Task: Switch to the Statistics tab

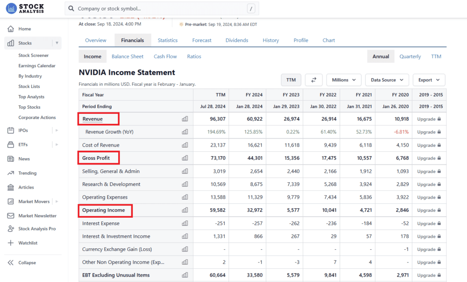Action: click(167, 40)
